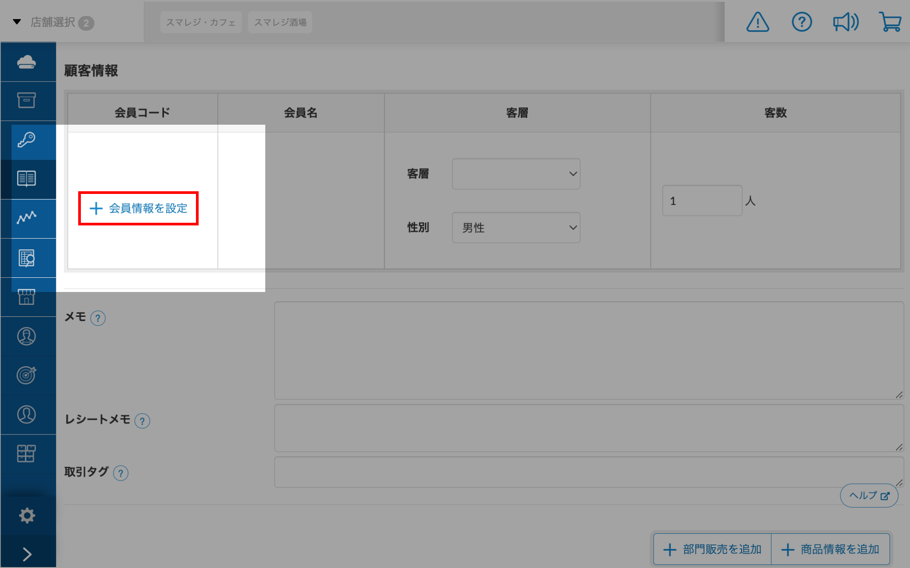Open the 客層 dropdown
Viewport: 910px width, 568px height.
pyautogui.click(x=516, y=174)
